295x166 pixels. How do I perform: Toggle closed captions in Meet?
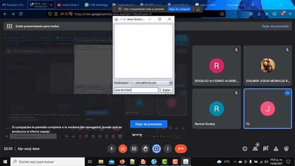[134, 148]
